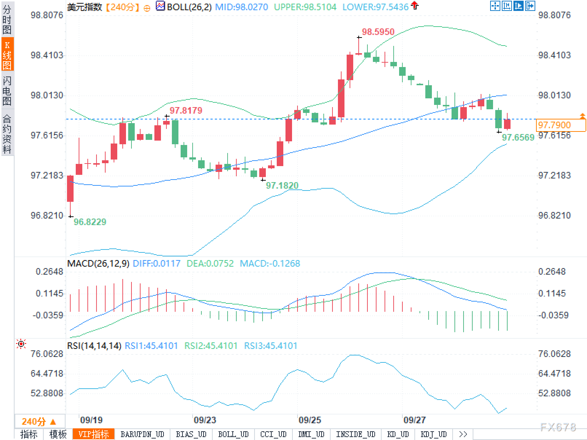Click the orange circle icon beside 240分 title
This screenshot has width=587, height=440.
(x=147, y=8)
